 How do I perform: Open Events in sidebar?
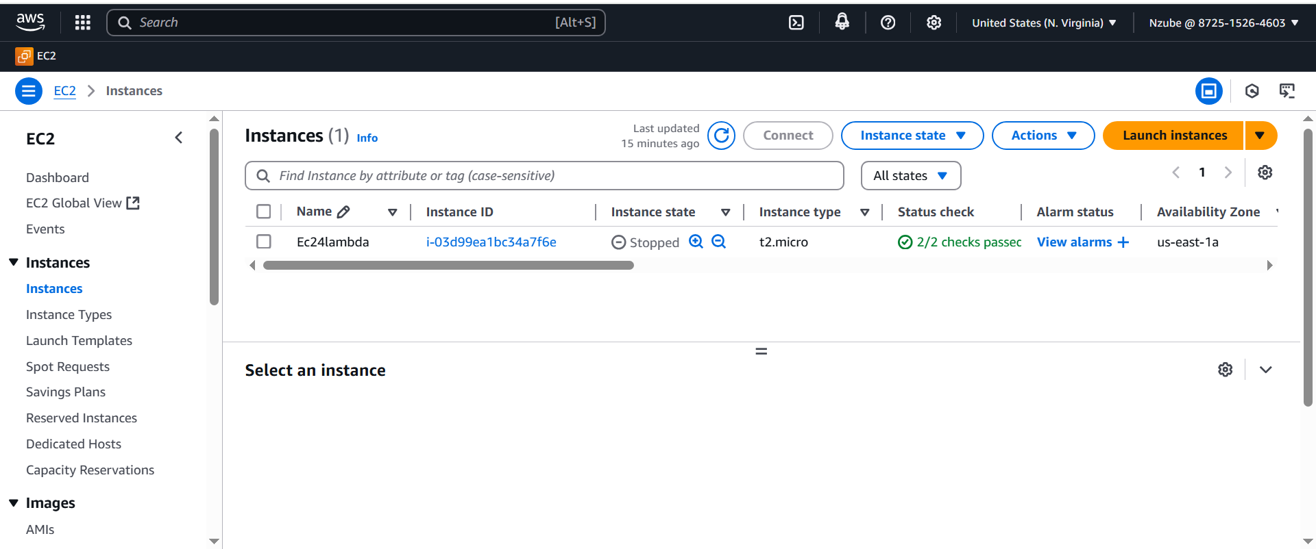tap(45, 229)
